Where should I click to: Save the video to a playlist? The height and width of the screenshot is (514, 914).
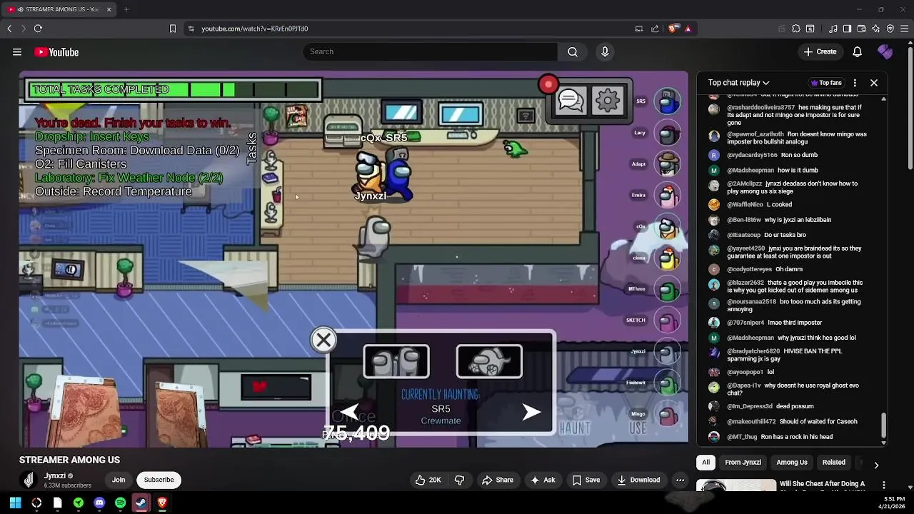click(585, 480)
